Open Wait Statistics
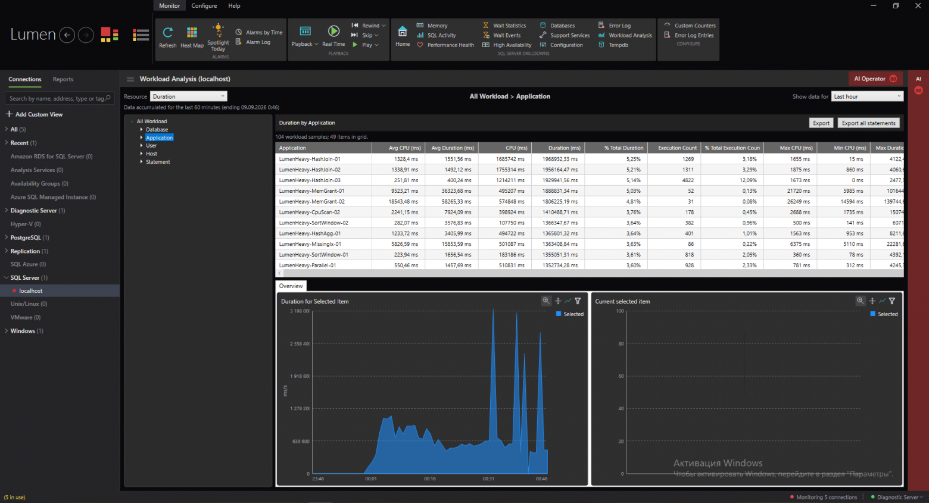Screen dimensions: 929x503 [x=504, y=26]
